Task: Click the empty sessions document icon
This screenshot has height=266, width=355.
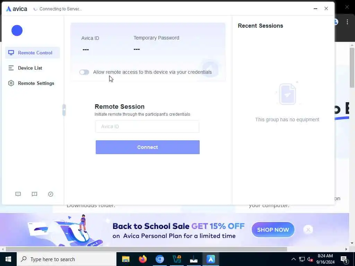Action: click(287, 94)
